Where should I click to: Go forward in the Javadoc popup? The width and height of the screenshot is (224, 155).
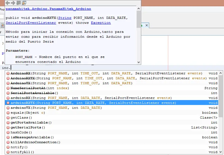pyautogui.click(x=13, y=3)
